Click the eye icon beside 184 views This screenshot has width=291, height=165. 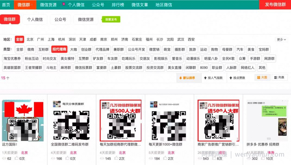click(151, 158)
